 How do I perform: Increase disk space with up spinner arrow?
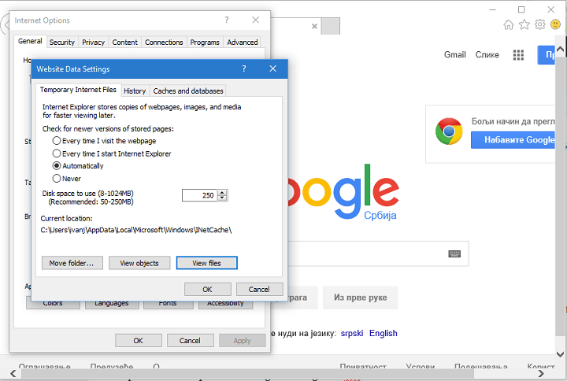222,193
